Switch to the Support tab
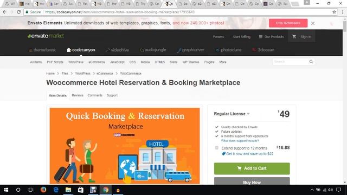The height and width of the screenshot is (195, 347). pos(112,95)
